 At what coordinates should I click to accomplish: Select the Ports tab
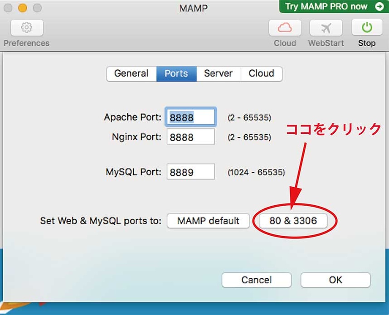tap(176, 74)
